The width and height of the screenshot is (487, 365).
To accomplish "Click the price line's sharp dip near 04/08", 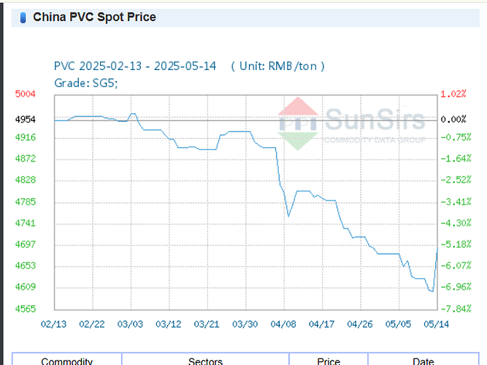I will (288, 216).
